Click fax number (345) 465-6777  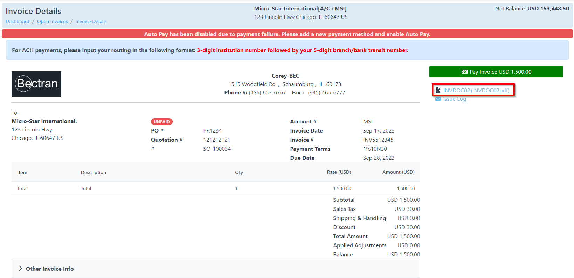pos(327,92)
